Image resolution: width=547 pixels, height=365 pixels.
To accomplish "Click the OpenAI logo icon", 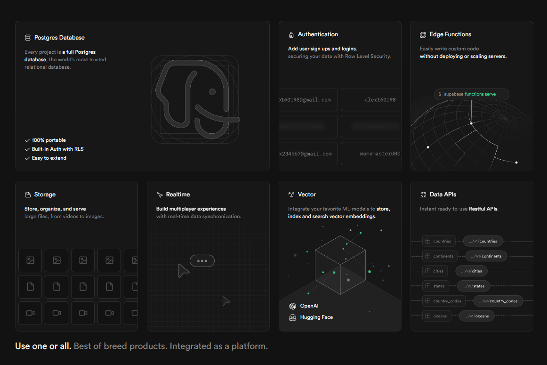I will point(292,306).
